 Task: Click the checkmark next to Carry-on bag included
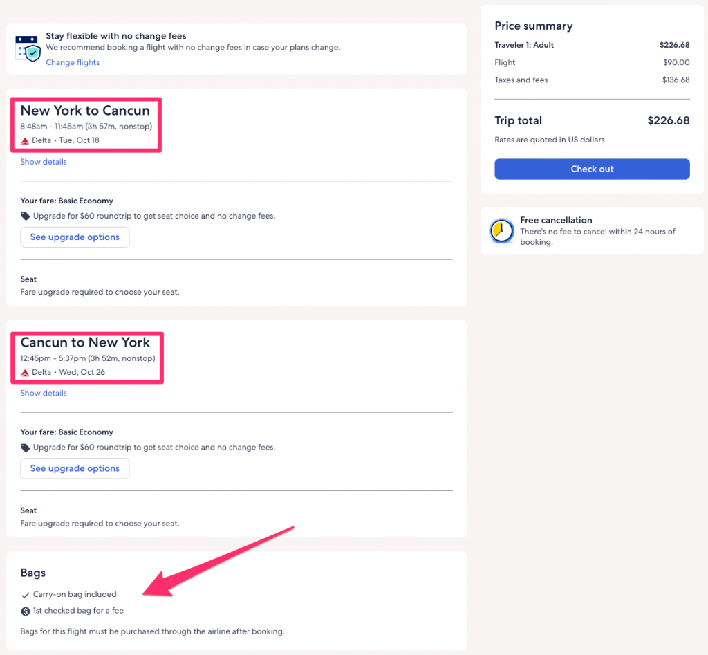26,594
